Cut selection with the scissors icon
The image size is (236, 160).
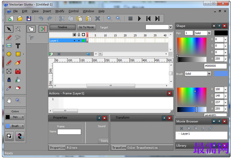(61, 19)
